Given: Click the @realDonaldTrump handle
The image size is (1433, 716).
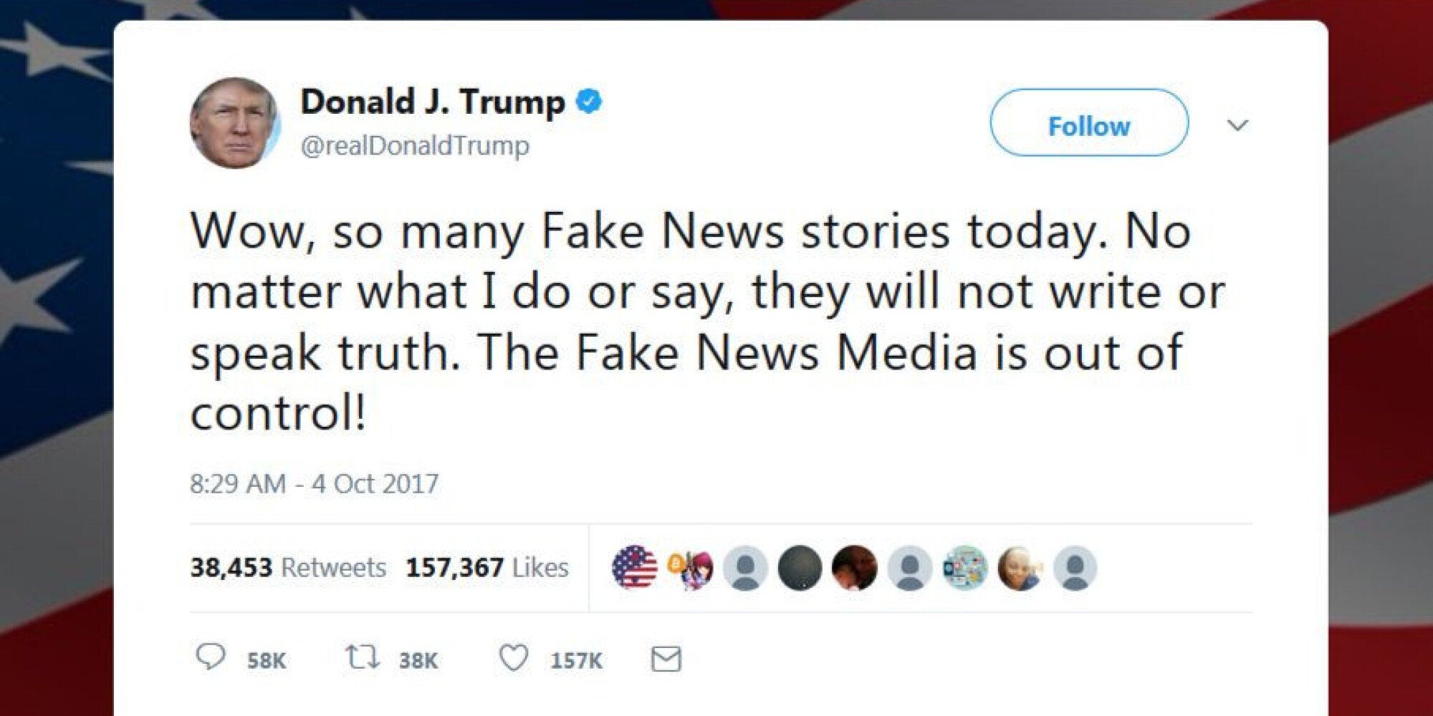Looking at the screenshot, I should (x=416, y=145).
